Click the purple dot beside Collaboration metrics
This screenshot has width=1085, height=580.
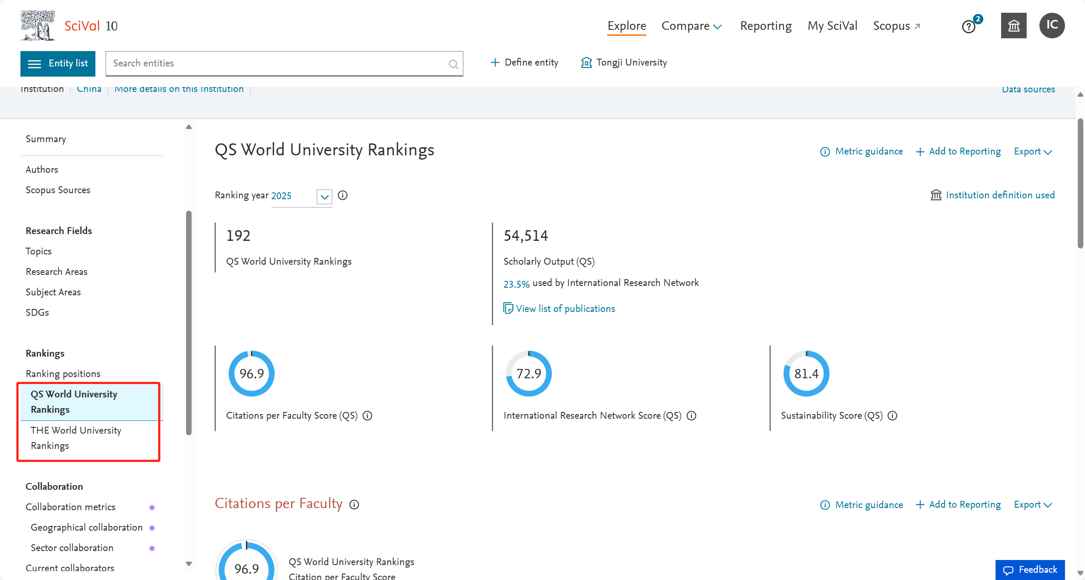click(152, 507)
